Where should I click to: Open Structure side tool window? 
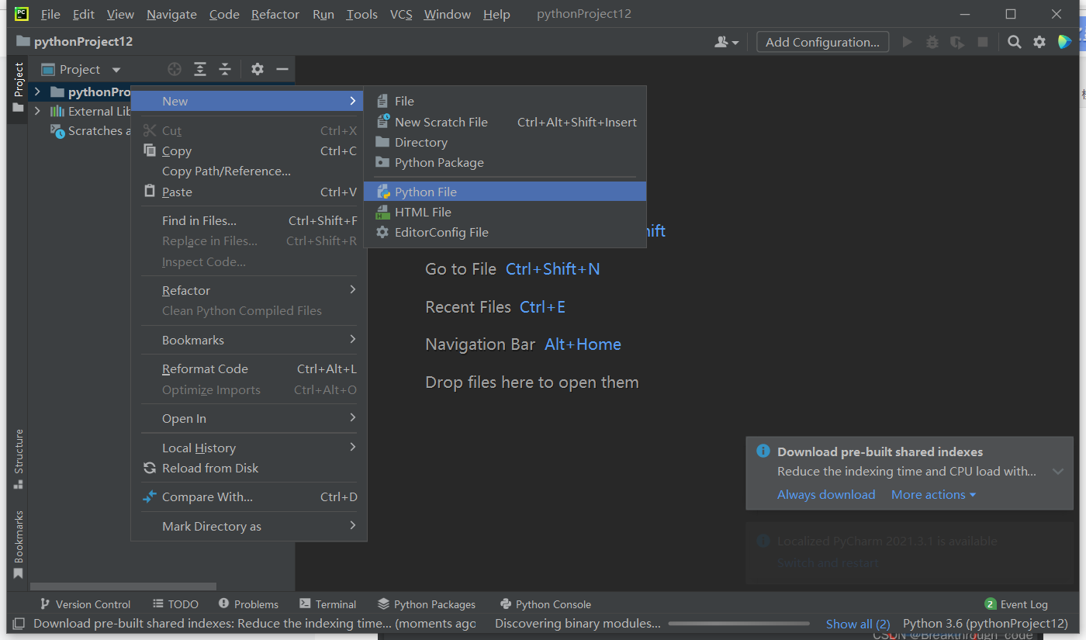click(x=19, y=458)
